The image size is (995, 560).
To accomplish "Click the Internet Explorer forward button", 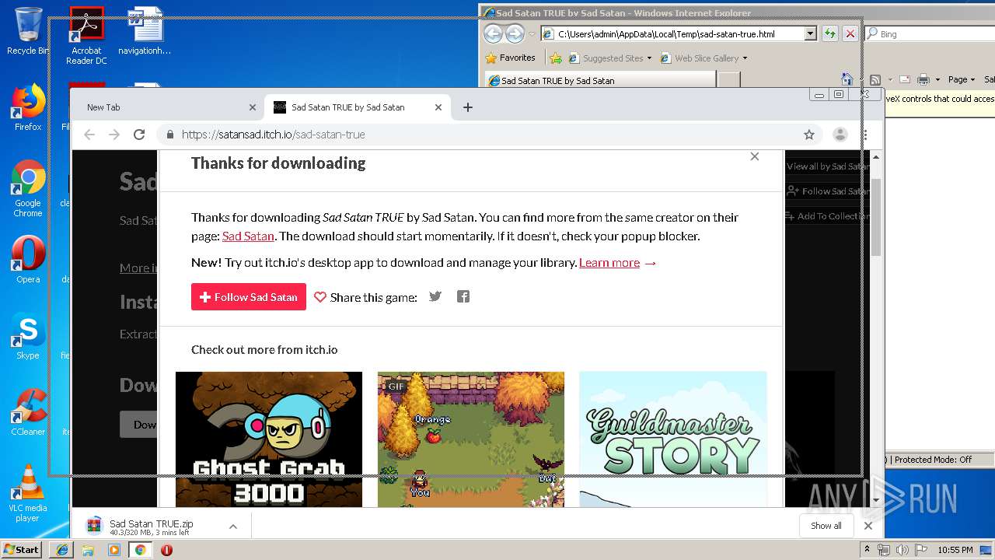I will pyautogui.click(x=515, y=33).
